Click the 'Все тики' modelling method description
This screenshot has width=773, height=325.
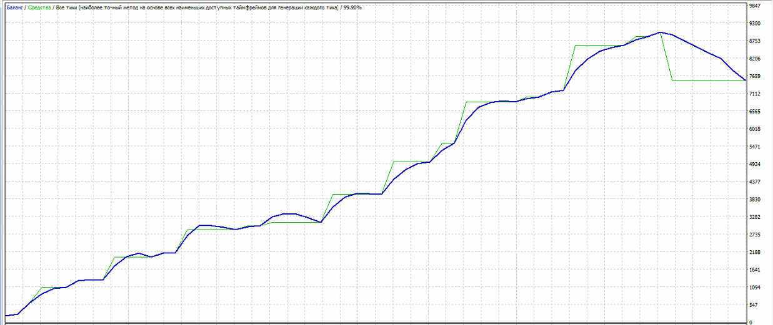pyautogui.click(x=197, y=7)
